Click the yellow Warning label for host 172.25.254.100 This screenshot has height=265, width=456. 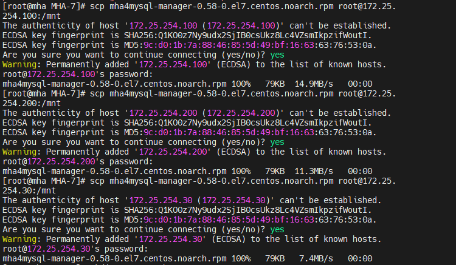pyautogui.click(x=19, y=64)
